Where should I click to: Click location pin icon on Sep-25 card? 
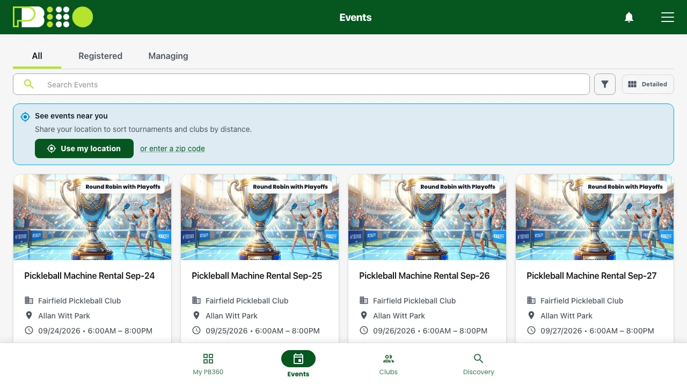coord(196,315)
